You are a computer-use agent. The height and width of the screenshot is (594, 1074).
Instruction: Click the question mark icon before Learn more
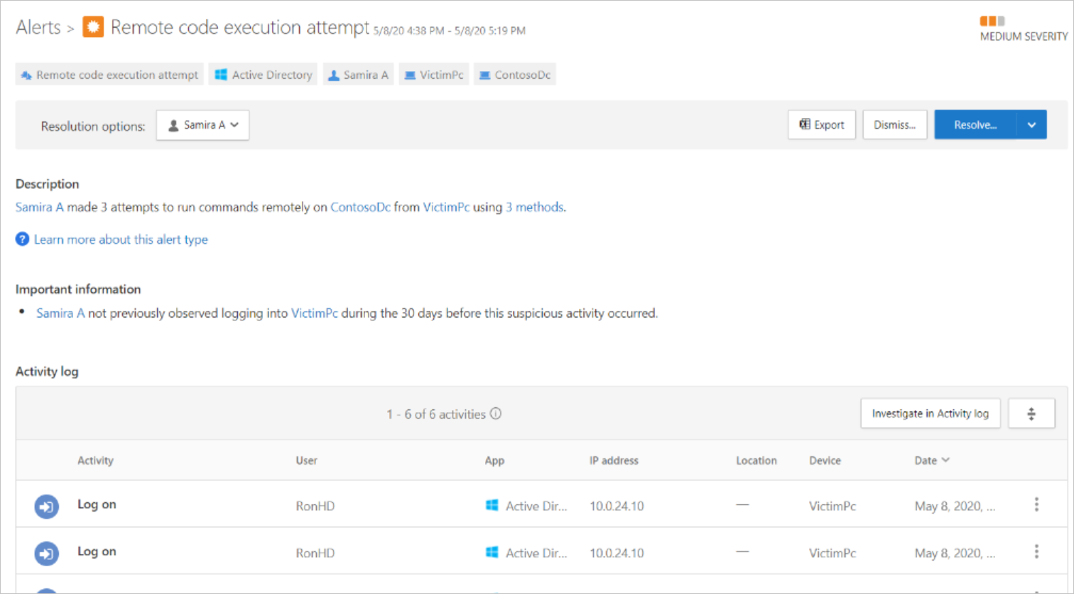tap(22, 239)
